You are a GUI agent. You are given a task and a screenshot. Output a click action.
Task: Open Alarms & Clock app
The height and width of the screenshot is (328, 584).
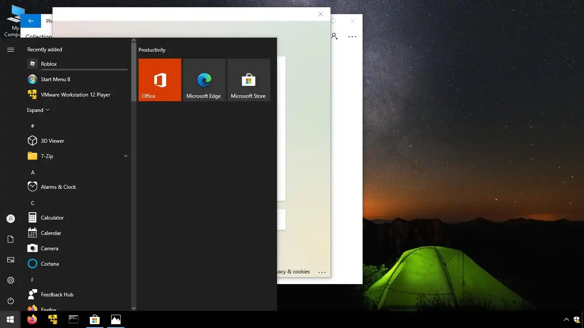(x=77, y=187)
